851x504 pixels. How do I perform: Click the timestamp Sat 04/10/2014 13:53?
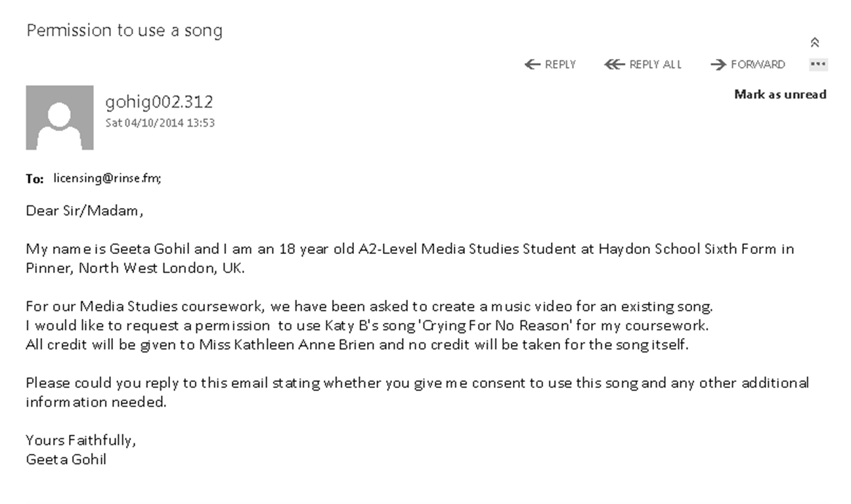(x=162, y=123)
